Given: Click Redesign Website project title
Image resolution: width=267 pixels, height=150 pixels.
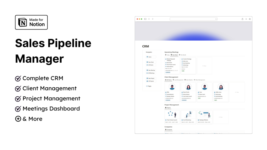Looking at the screenshot, I should (x=204, y=120).
